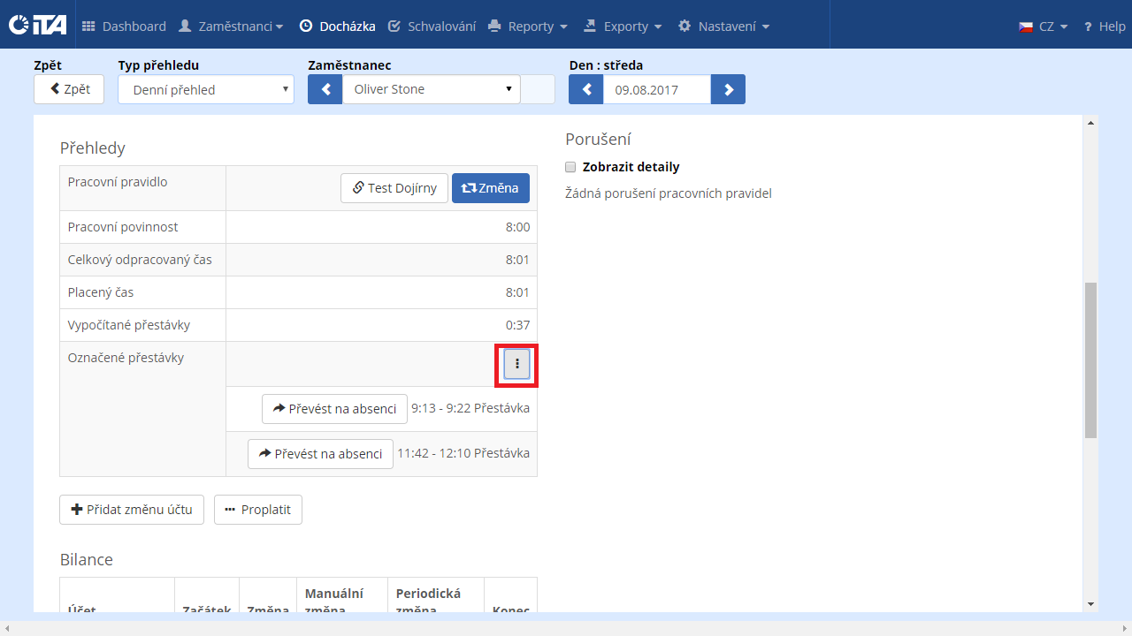Open the Reporty menu
Screen dimensions: 1132x636
(528, 26)
